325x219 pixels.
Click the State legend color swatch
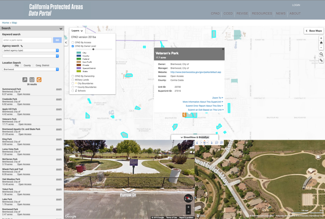point(78,72)
